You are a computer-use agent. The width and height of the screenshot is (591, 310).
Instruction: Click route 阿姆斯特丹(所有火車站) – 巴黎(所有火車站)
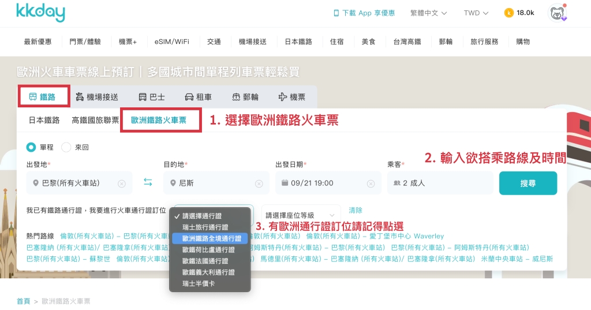click(x=316, y=248)
